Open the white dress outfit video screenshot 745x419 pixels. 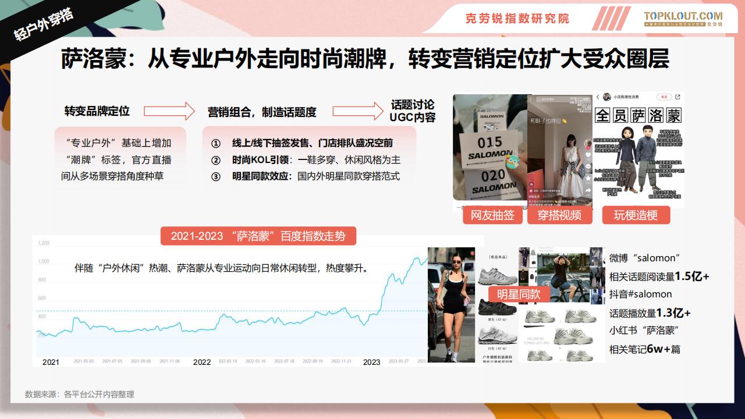click(560, 151)
